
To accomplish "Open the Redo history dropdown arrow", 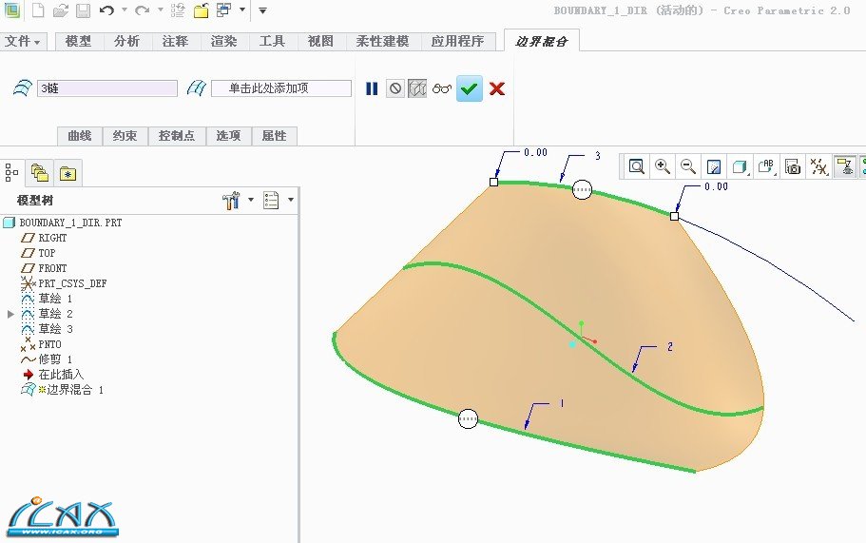I will (x=160, y=10).
